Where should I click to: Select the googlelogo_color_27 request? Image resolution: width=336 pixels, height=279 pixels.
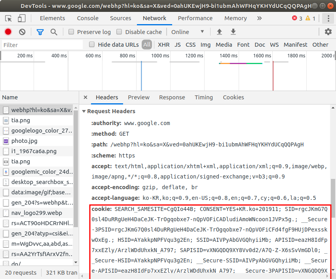37,131
